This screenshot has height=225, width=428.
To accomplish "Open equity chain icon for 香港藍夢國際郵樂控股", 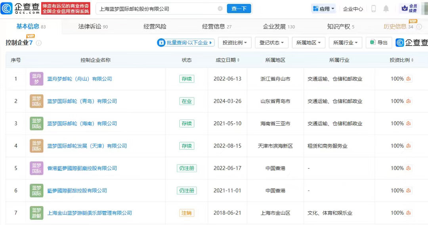I will coord(408,168).
